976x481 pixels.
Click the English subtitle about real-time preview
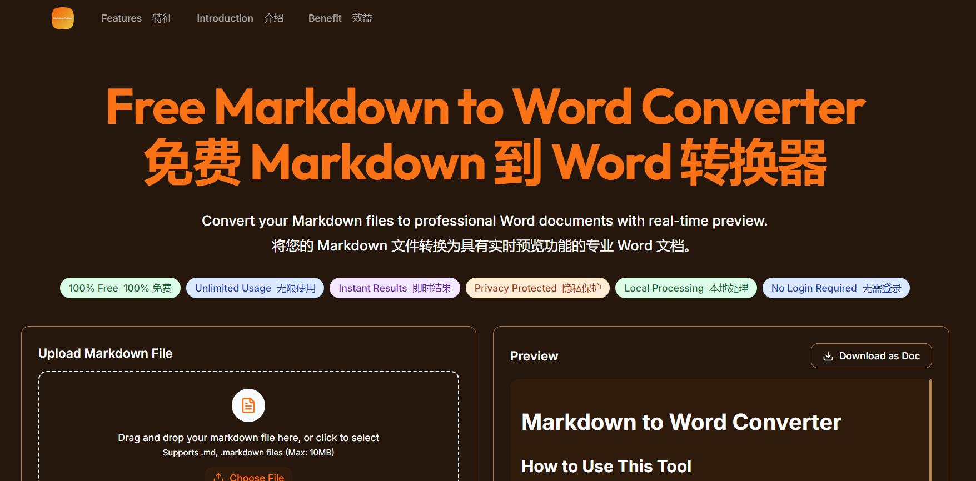[x=485, y=221]
